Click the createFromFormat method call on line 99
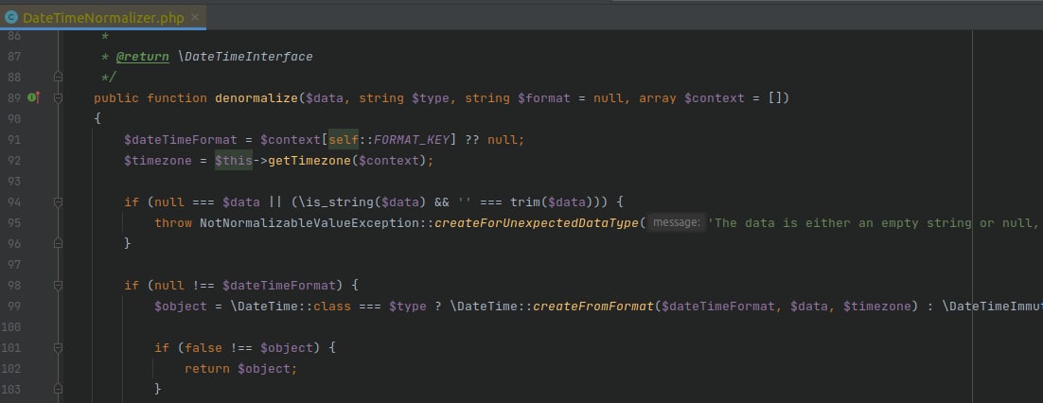 coord(593,306)
